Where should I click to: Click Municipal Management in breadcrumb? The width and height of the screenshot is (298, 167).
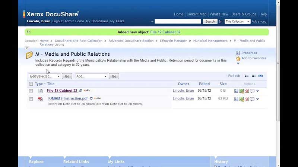tap(210, 41)
